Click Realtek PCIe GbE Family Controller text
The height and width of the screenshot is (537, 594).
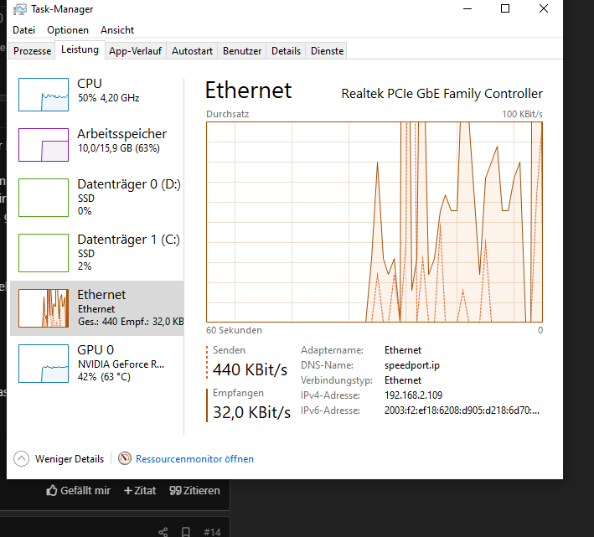click(442, 94)
